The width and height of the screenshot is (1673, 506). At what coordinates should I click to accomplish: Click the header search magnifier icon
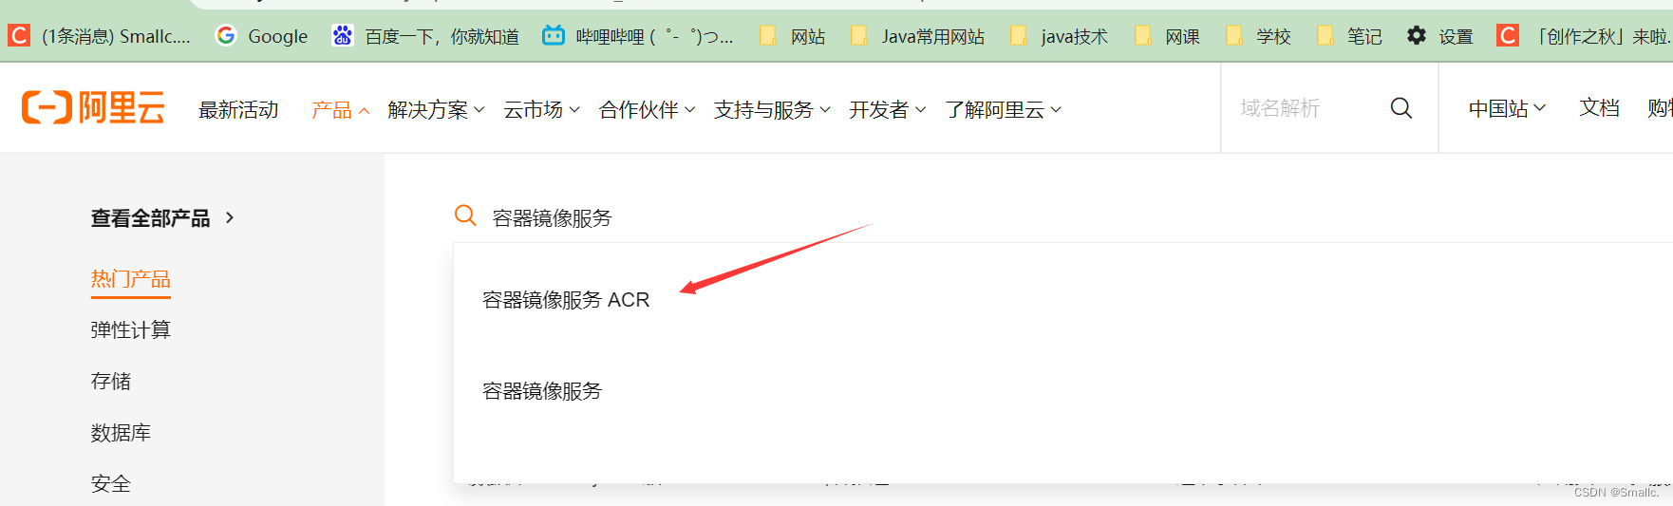1401,108
